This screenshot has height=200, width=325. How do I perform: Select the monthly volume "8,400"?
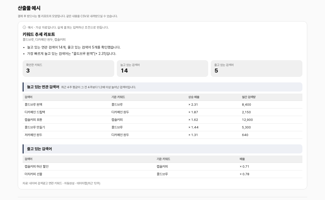pos(247,105)
